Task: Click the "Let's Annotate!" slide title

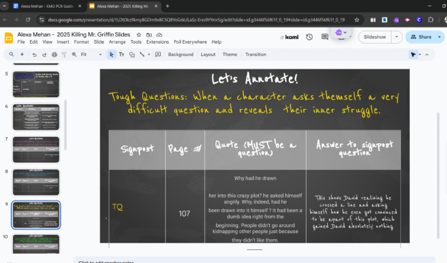Action: tap(254, 79)
